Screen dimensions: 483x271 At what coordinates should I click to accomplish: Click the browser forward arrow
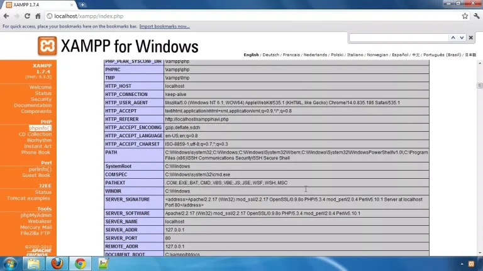(16, 16)
